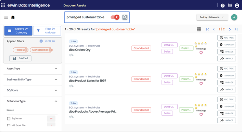The width and height of the screenshot is (242, 132).
Task: Add Task for dbo.Products Above Average Pri
Action: 227,100
